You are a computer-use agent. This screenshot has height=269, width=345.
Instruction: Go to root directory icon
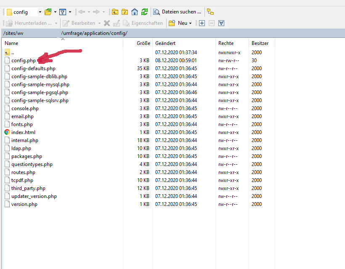(x=125, y=12)
